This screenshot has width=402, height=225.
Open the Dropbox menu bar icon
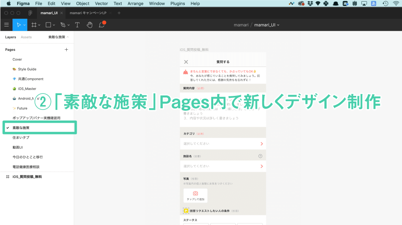(310, 4)
